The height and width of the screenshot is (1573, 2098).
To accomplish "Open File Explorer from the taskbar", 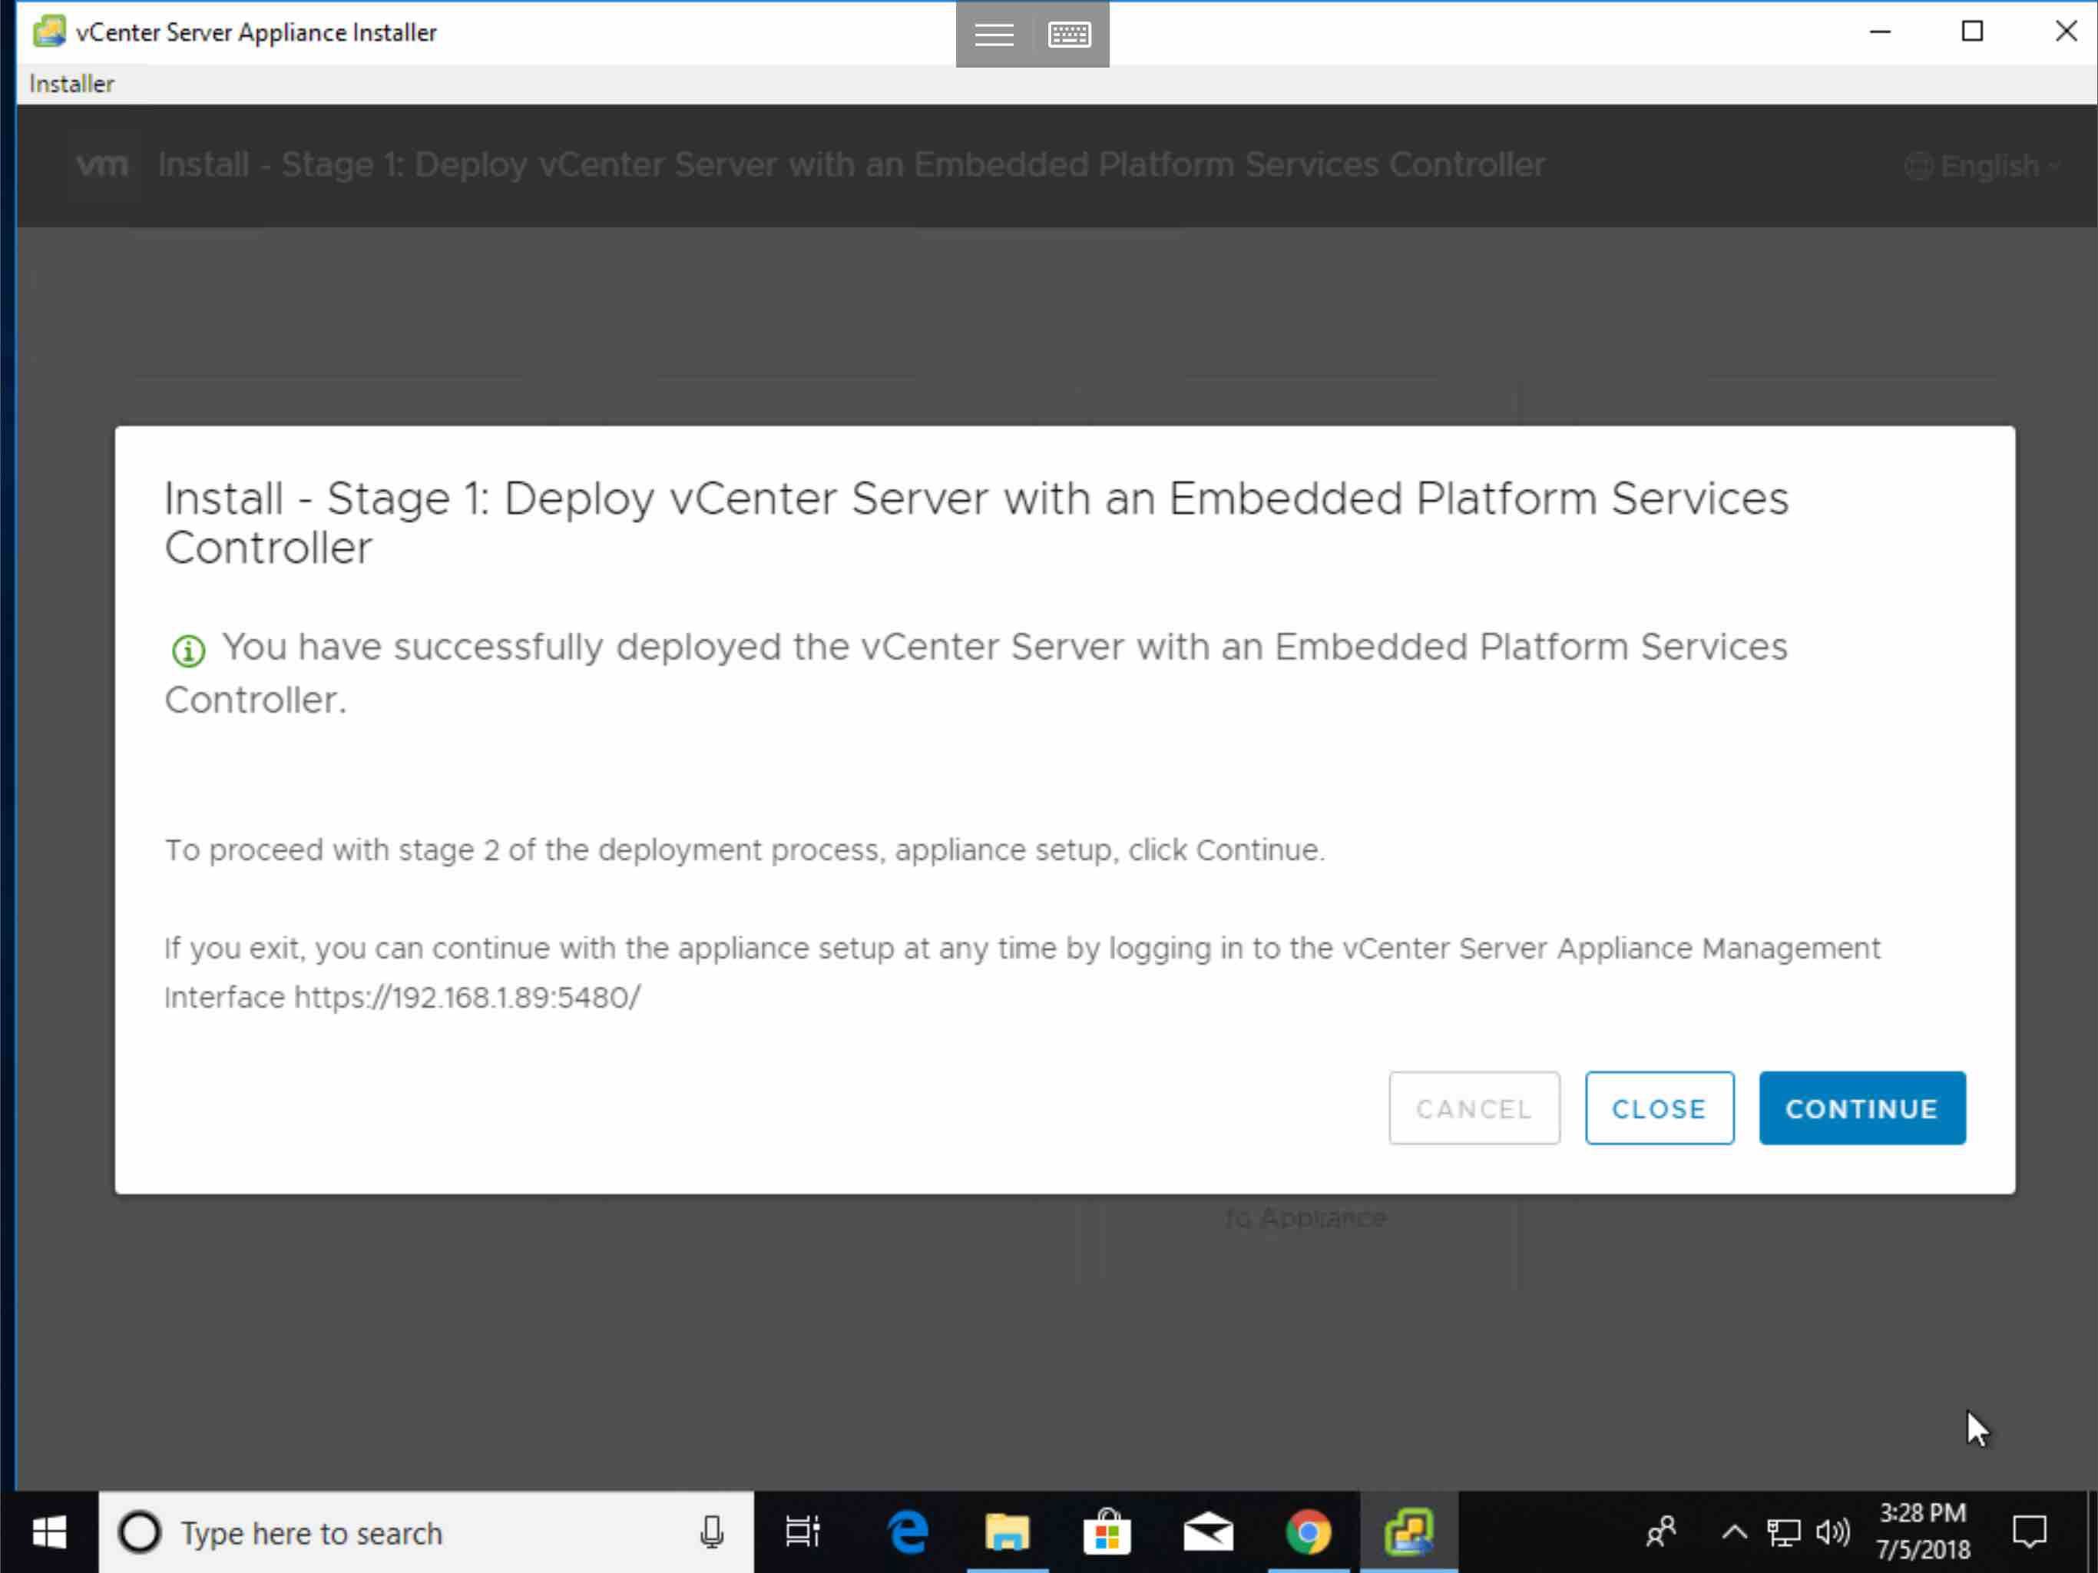I will [x=1006, y=1532].
